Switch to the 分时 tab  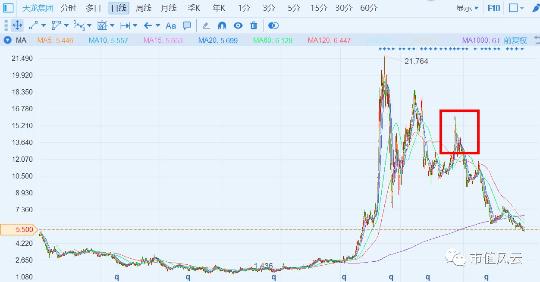point(68,8)
